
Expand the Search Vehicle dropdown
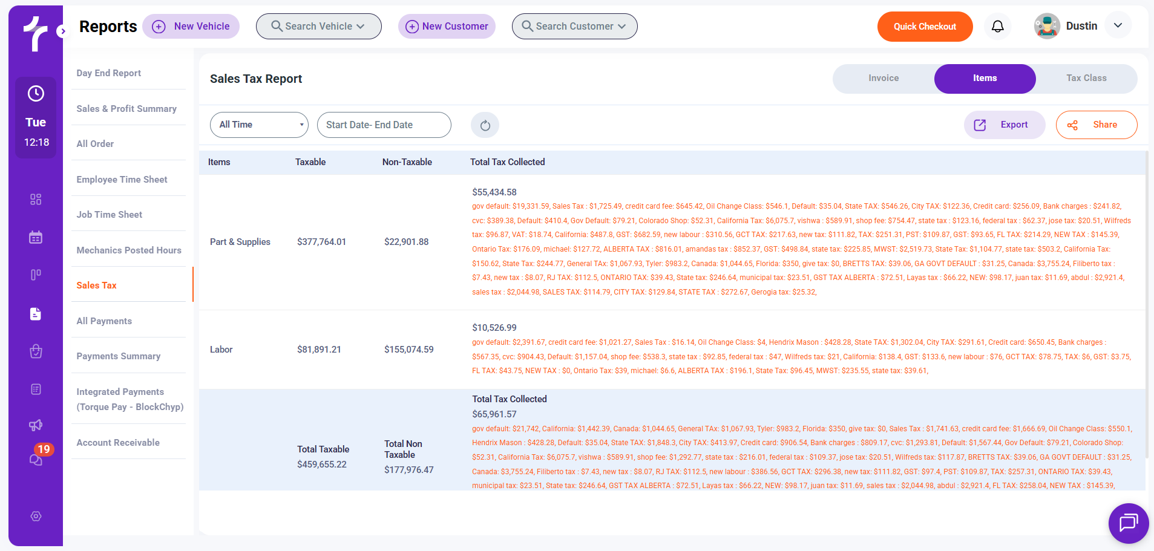tap(318, 27)
